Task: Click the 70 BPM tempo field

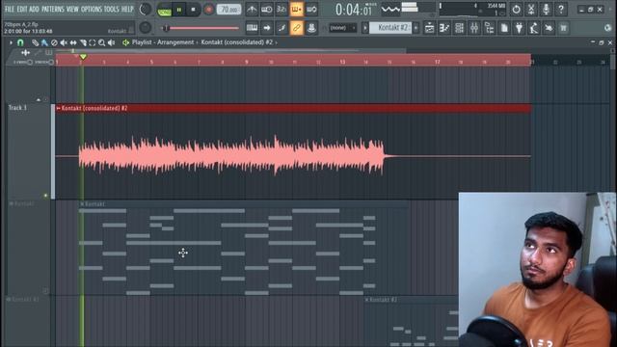Action: pos(228,9)
